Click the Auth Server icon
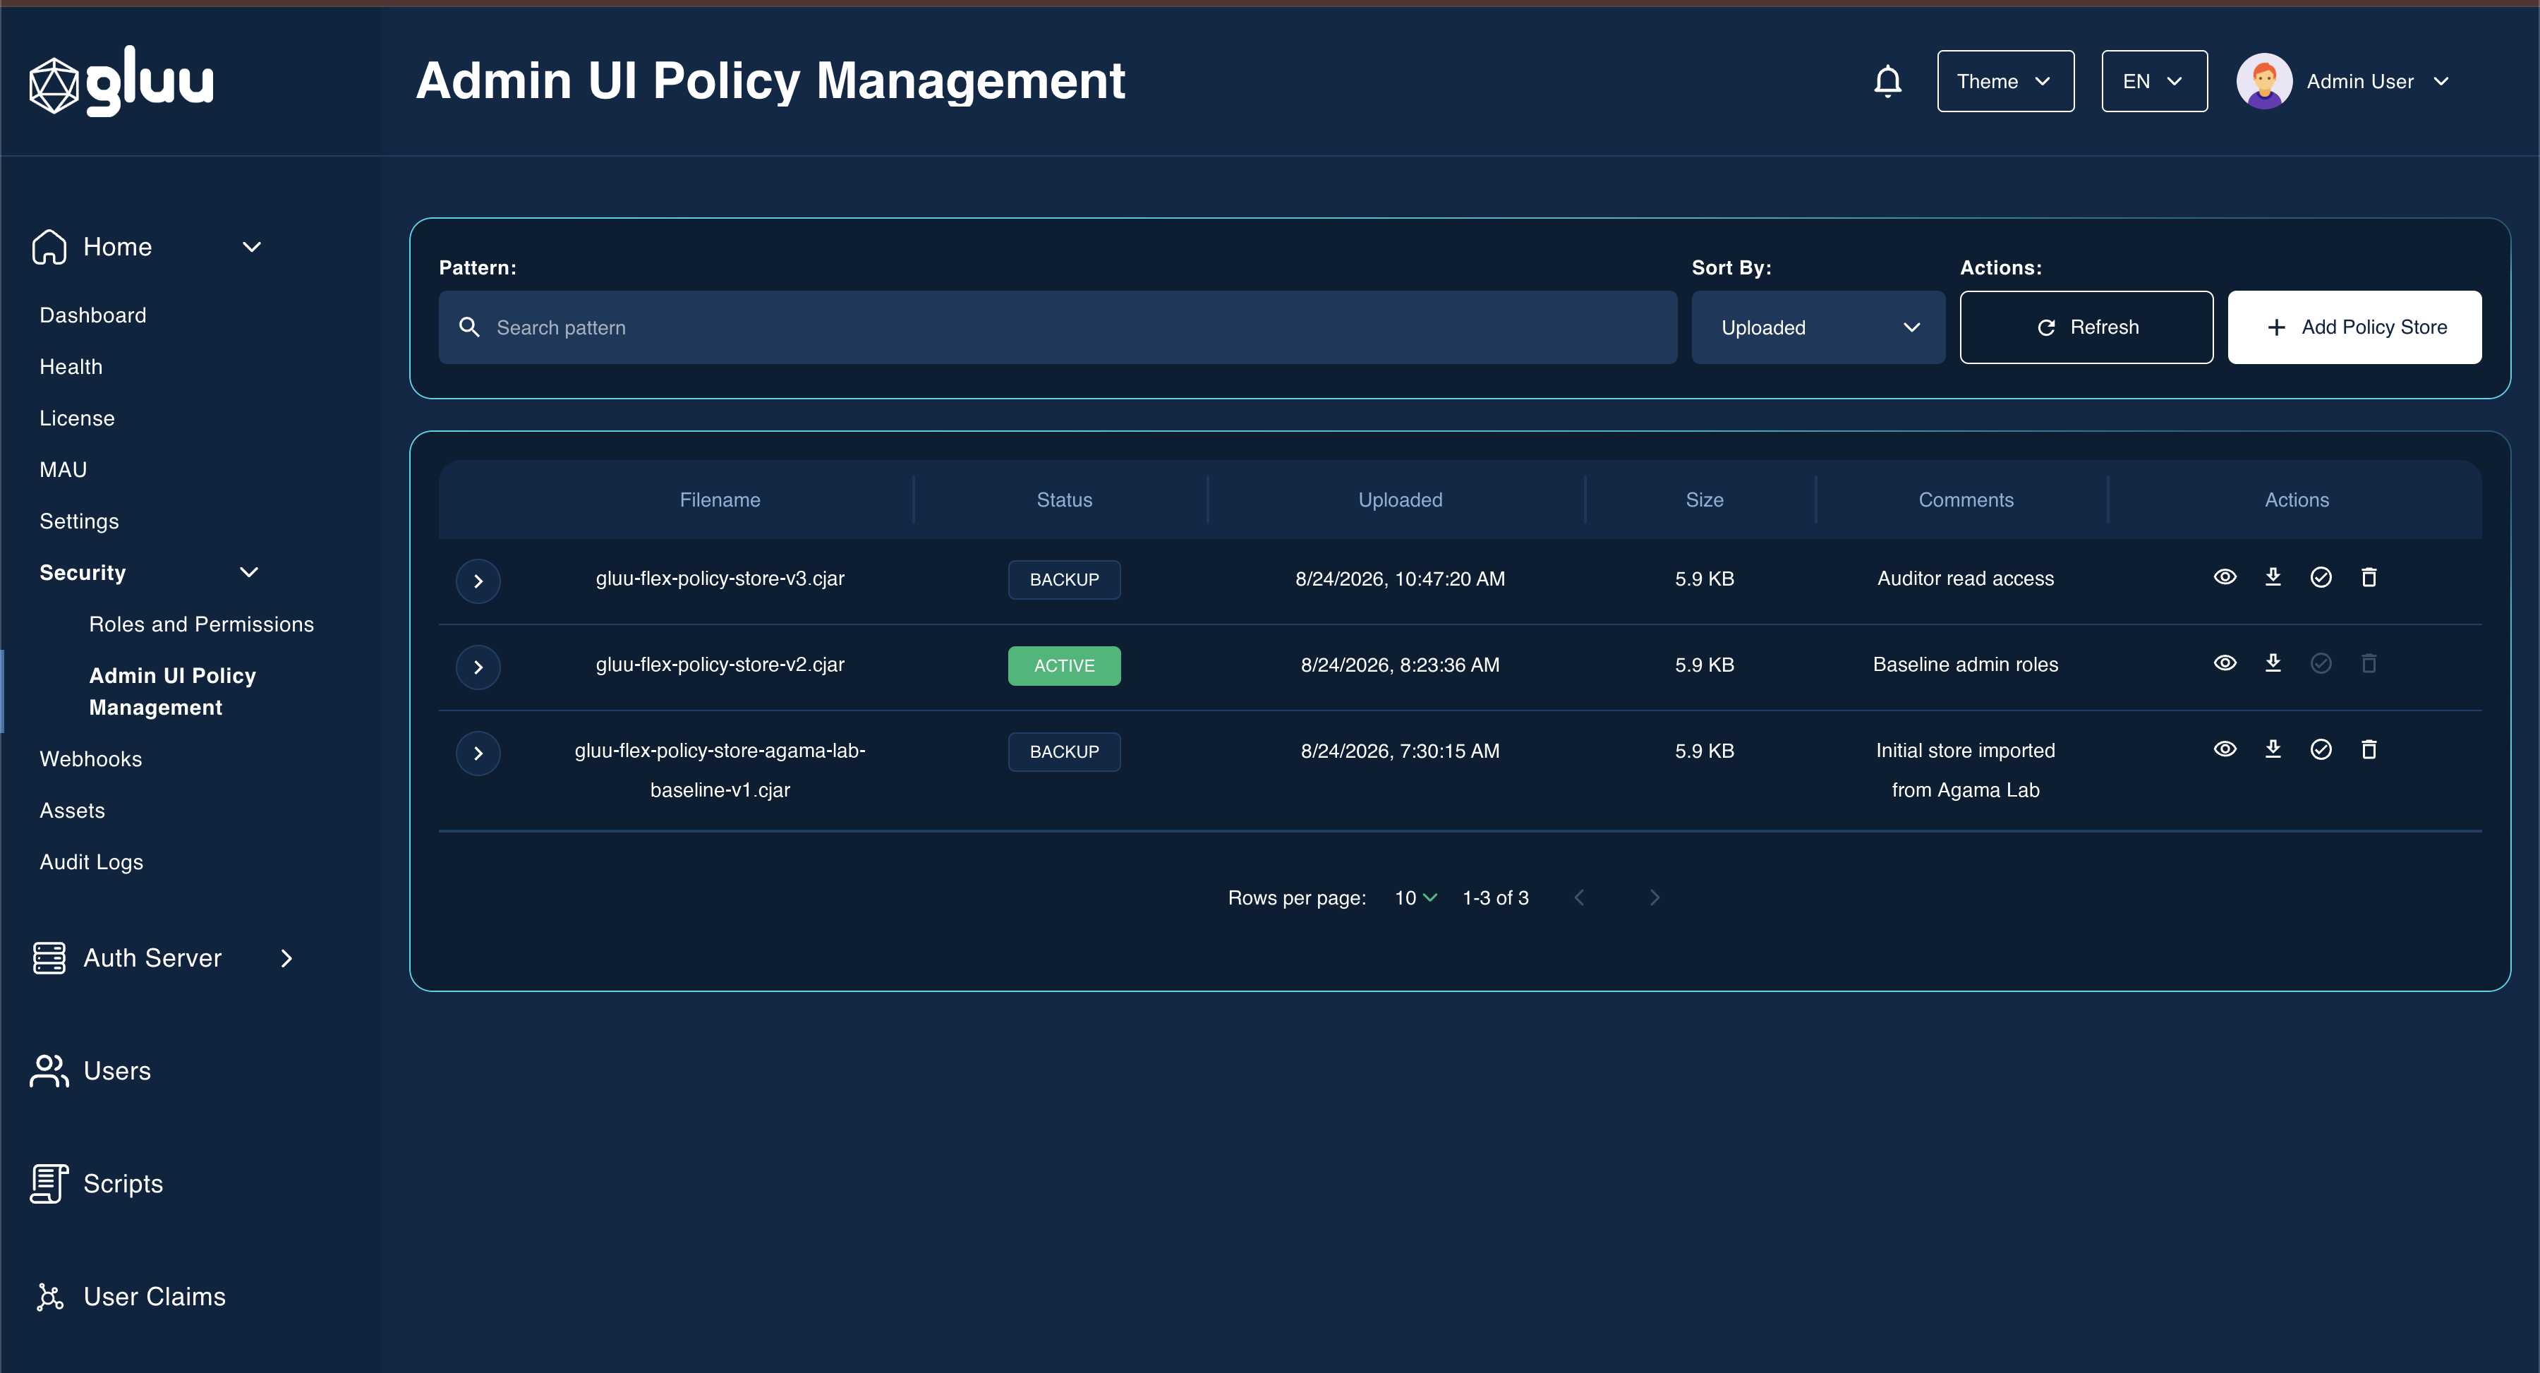Screen dimensions: 2540x1373 pyautogui.click(x=49, y=957)
